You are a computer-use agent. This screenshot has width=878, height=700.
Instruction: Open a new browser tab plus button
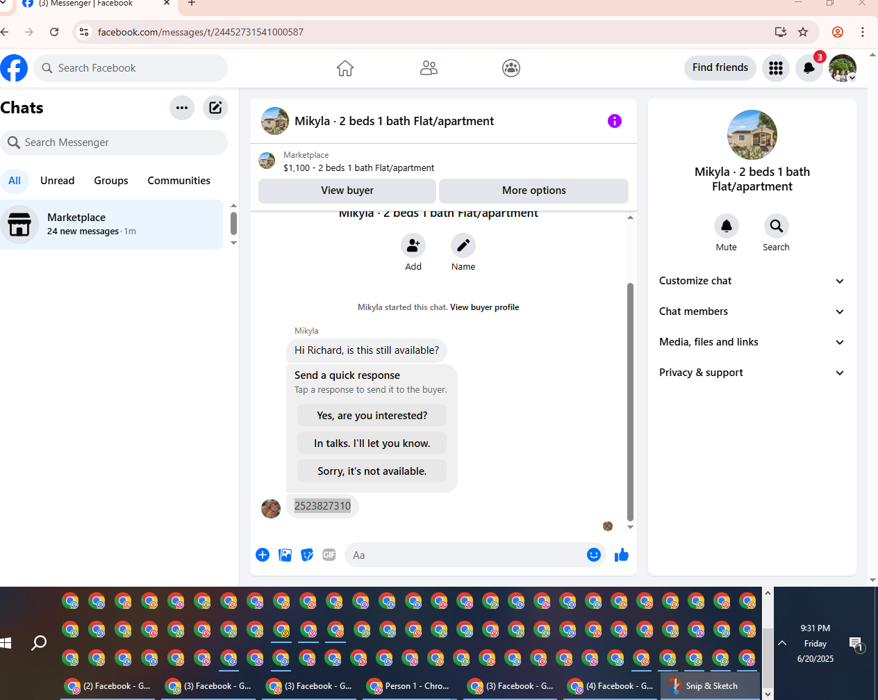[x=192, y=3]
